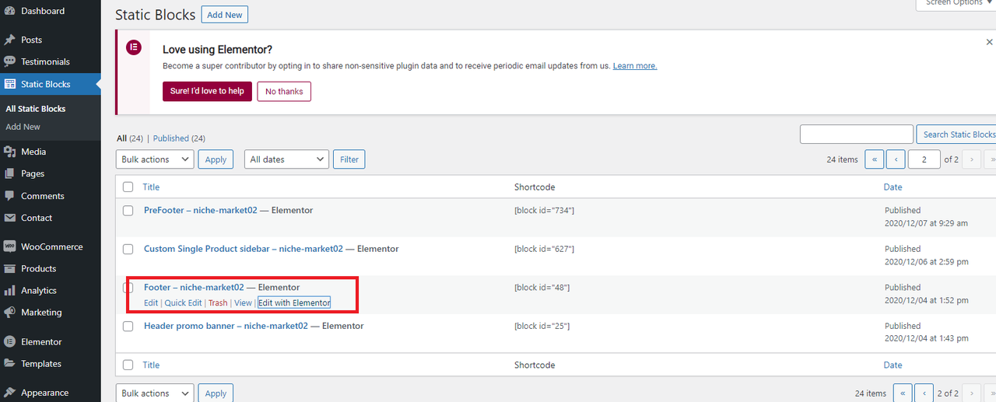
Task: Check the PreFooter – niche-market02 row checkbox
Action: coord(128,210)
